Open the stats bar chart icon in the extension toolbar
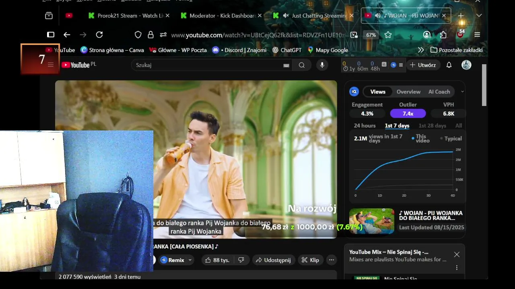The image size is (515, 289). tap(384, 65)
